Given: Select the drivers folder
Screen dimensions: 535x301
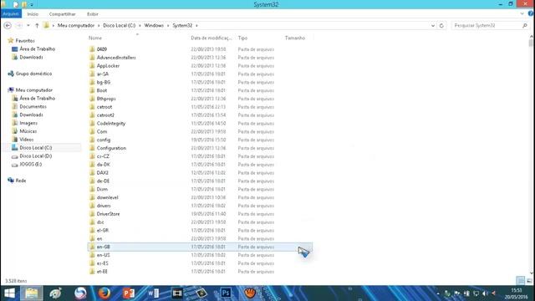Looking at the screenshot, I should (104, 206).
